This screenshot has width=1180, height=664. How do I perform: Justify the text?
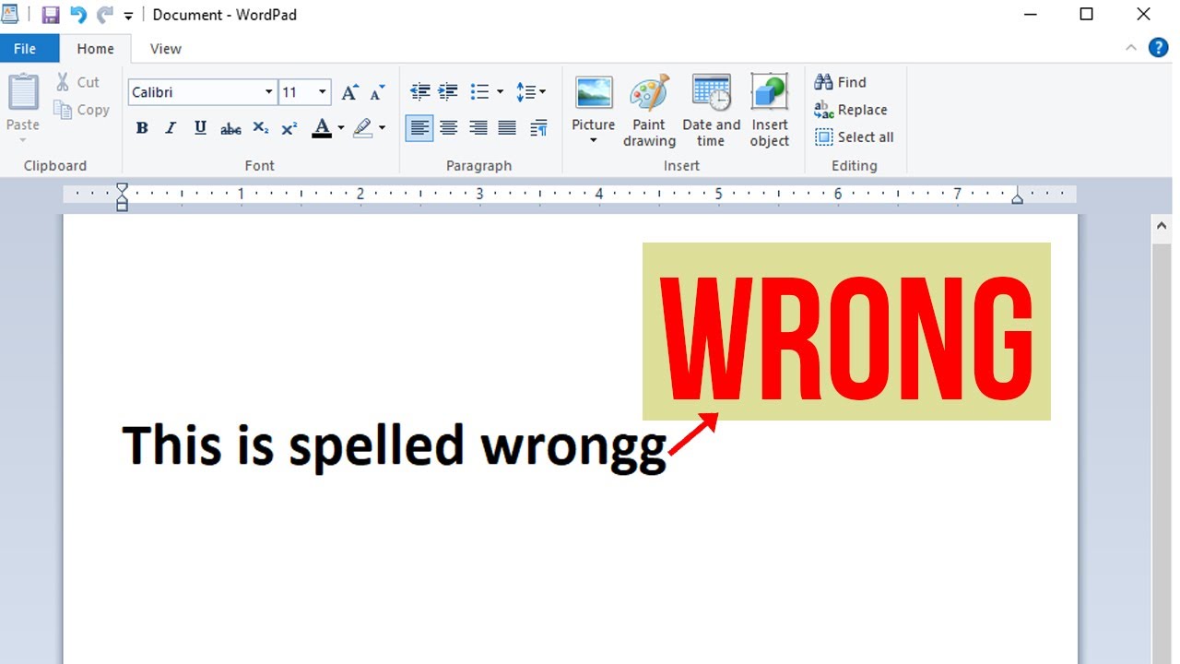[x=507, y=128]
